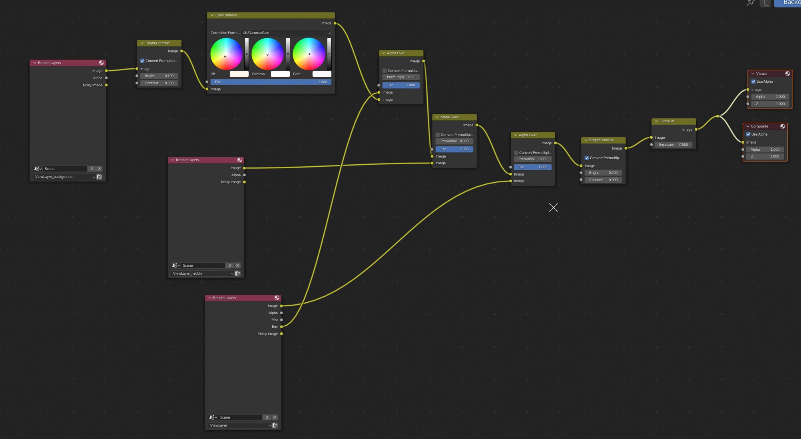Image resolution: width=801 pixels, height=439 pixels.
Task: Click preview sphere on bottom Render Layers node
Action: (277, 298)
